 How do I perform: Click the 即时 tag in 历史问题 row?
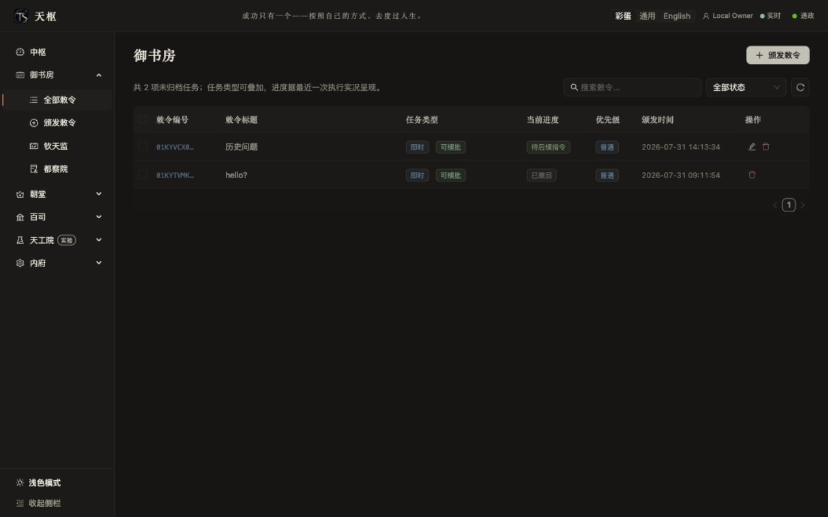[x=417, y=147]
